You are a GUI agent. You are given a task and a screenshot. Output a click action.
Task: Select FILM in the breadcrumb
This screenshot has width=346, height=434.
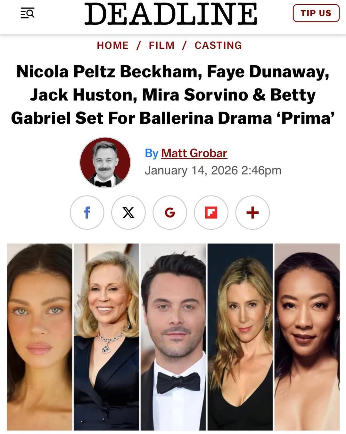point(162,45)
